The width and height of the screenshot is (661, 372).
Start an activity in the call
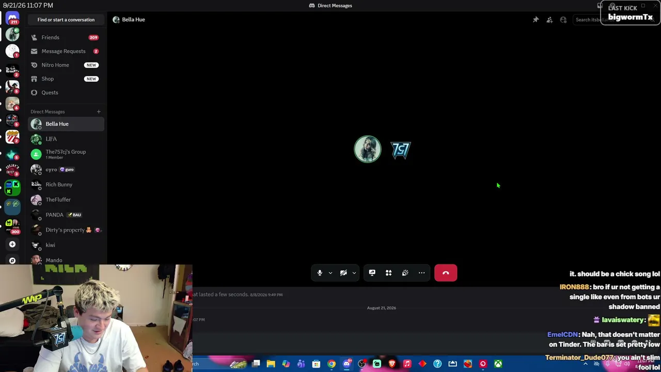click(388, 273)
